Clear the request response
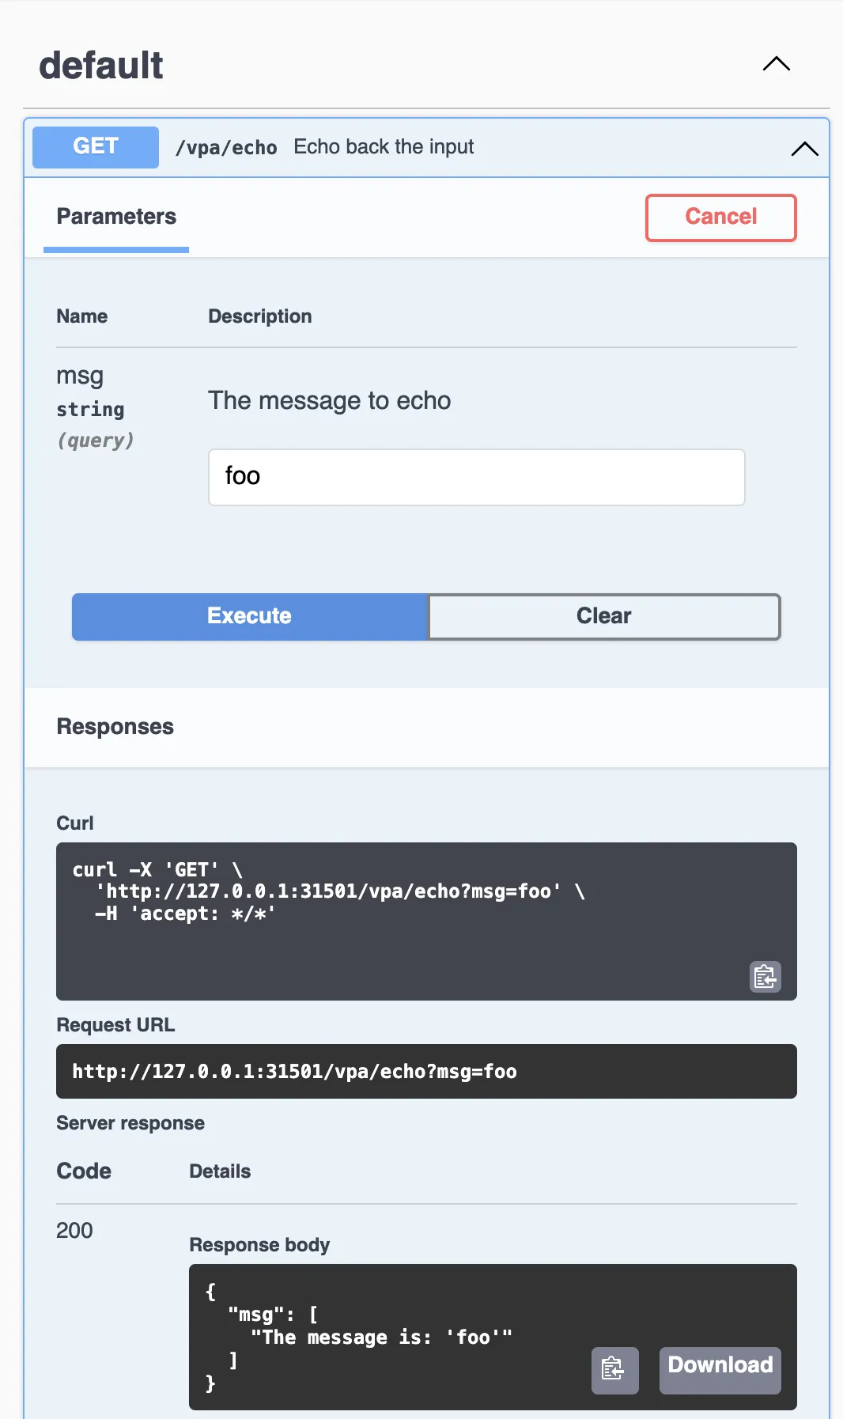The image size is (843, 1419). 604,616
